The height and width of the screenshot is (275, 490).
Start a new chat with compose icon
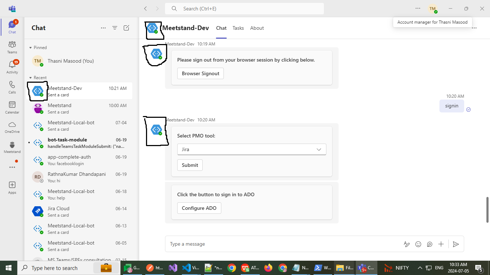point(126,28)
